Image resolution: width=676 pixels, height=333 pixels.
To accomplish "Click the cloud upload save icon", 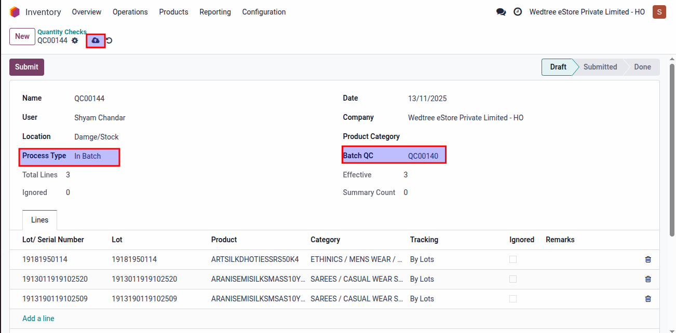I will coord(96,40).
